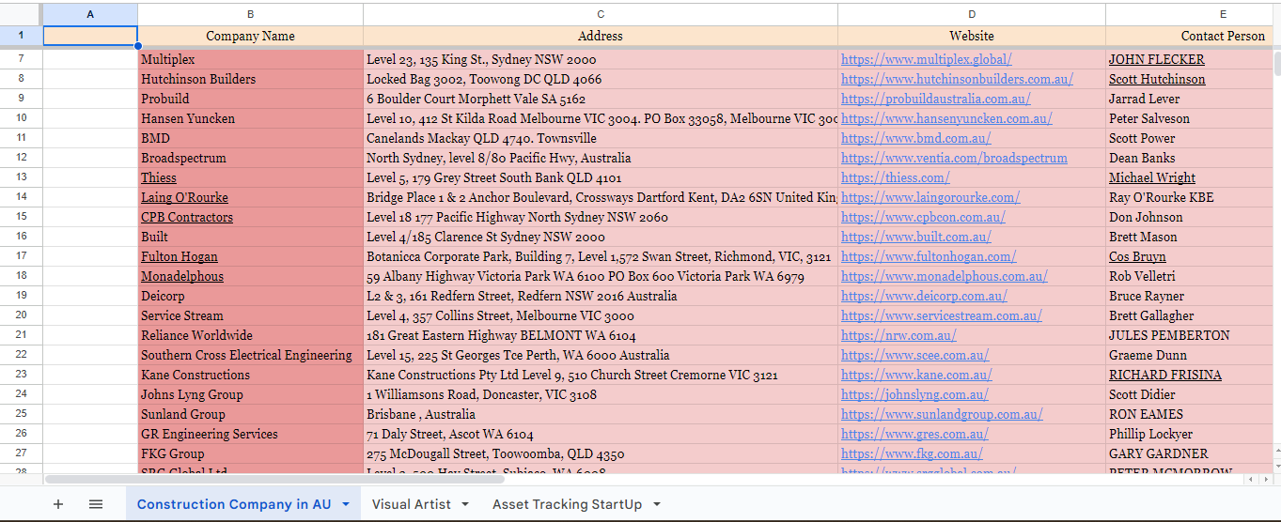This screenshot has height=522, width=1281.
Task: Select the Reliance Worldwide company cell
Action: click(x=250, y=335)
